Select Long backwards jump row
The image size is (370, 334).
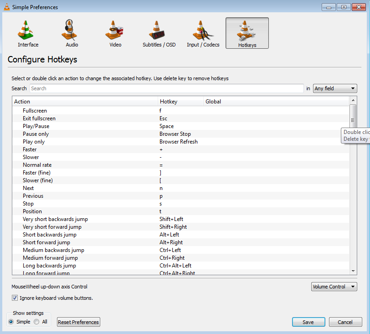click(x=181, y=266)
